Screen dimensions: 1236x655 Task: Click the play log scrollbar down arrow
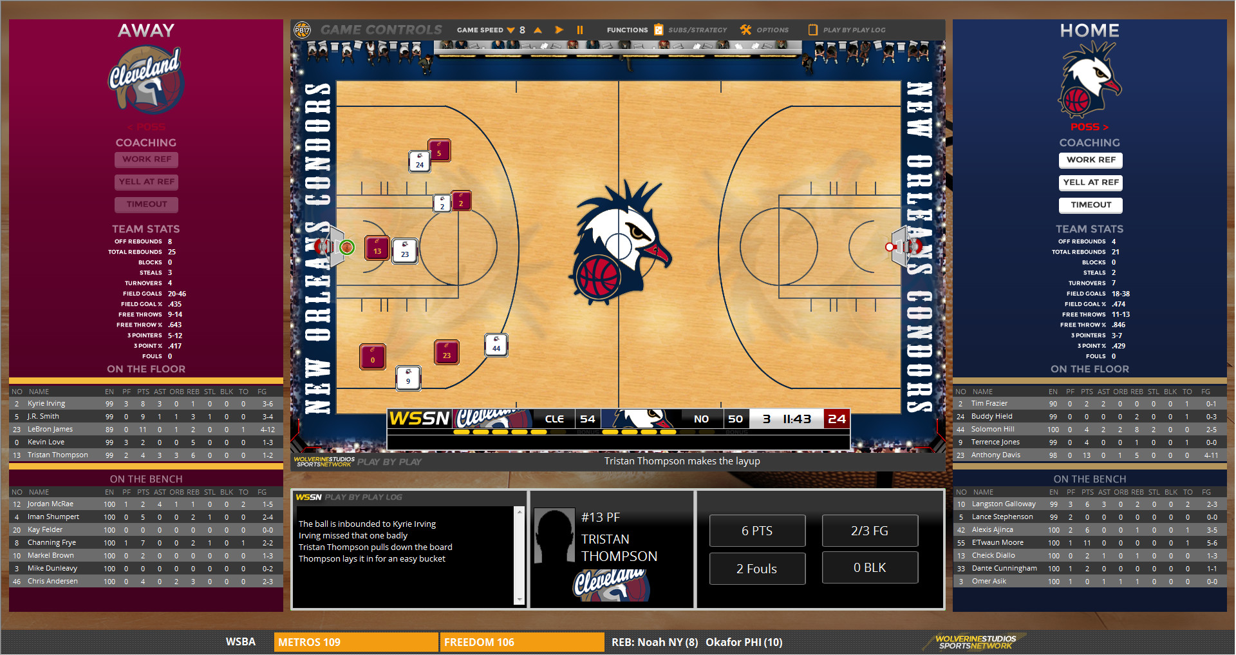coord(520,600)
